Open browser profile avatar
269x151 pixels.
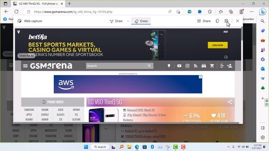tap(241, 12)
